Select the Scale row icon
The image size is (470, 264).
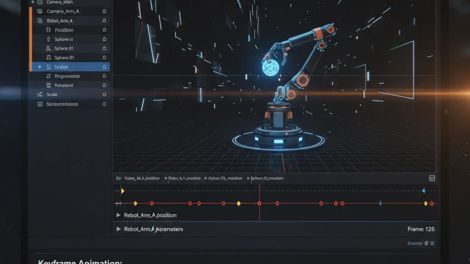click(x=40, y=95)
